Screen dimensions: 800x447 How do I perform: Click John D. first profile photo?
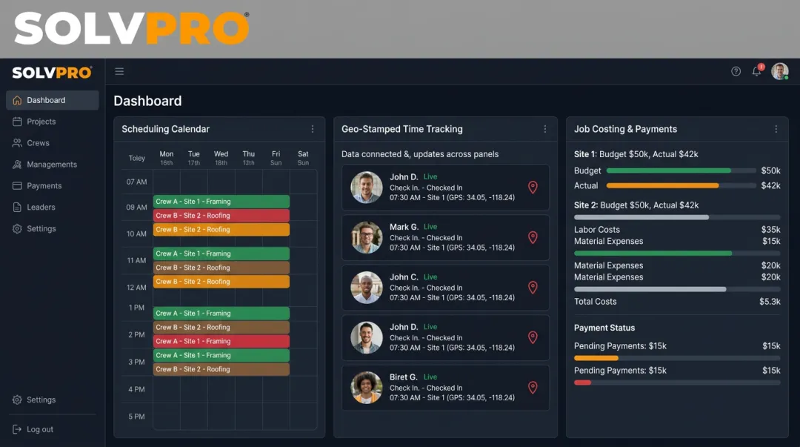pyautogui.click(x=367, y=188)
